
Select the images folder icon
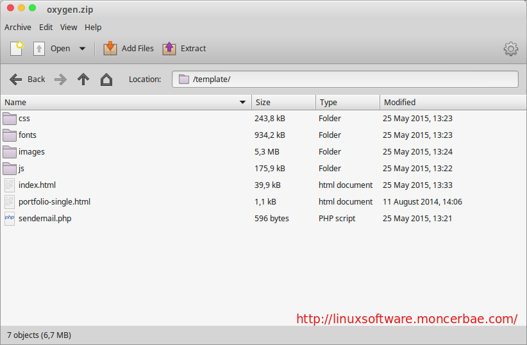10,151
